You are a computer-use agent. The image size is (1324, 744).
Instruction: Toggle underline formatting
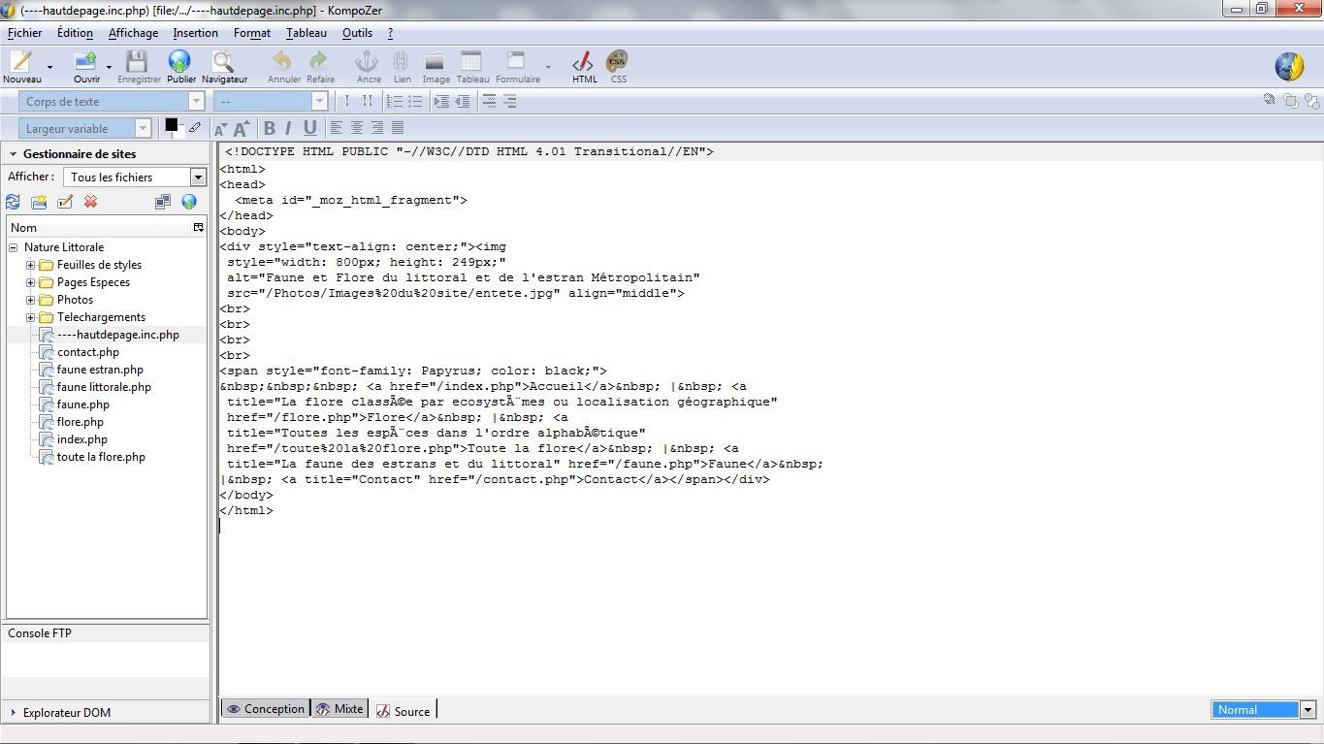[x=310, y=128]
